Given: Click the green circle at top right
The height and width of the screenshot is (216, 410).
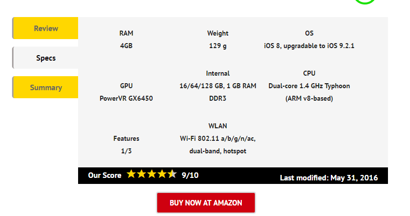Looking at the screenshot, I should coord(365,2).
